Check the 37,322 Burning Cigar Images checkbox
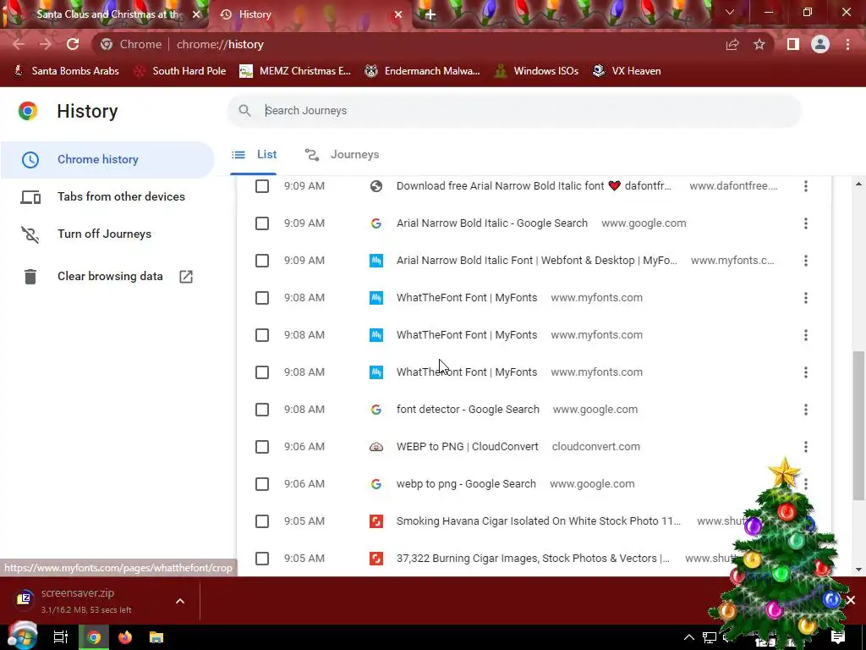Screen dimensions: 866x650 [262, 559]
